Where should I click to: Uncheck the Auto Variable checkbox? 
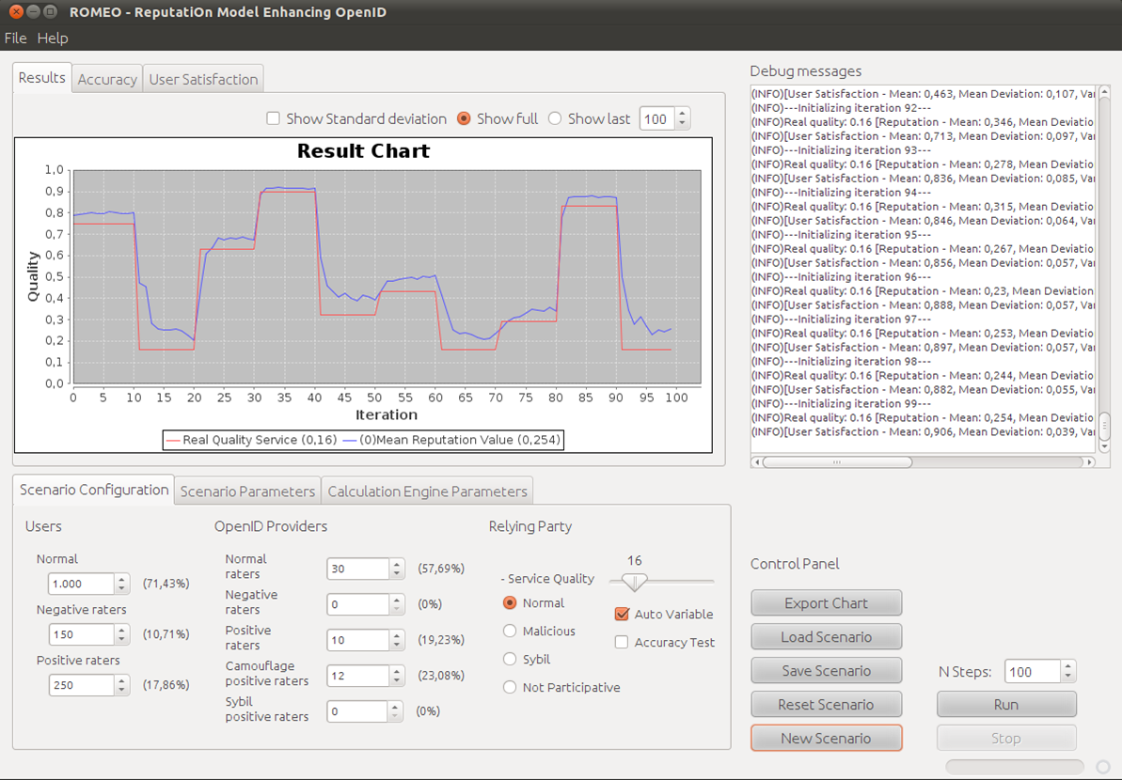[x=622, y=614]
